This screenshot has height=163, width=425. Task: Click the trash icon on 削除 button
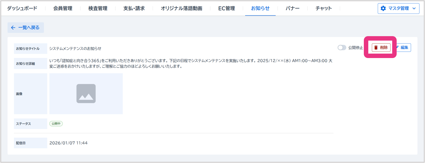click(x=376, y=48)
